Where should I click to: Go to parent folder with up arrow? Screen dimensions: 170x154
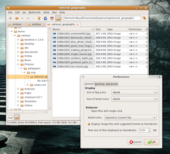[39, 18]
